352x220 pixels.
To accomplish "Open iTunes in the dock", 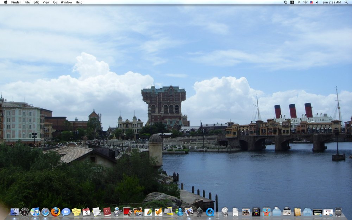I will [x=35, y=212].
